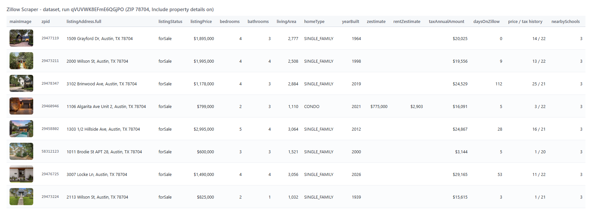Select zpid 29460946
Screen dimensions: 592x214
(x=50, y=106)
